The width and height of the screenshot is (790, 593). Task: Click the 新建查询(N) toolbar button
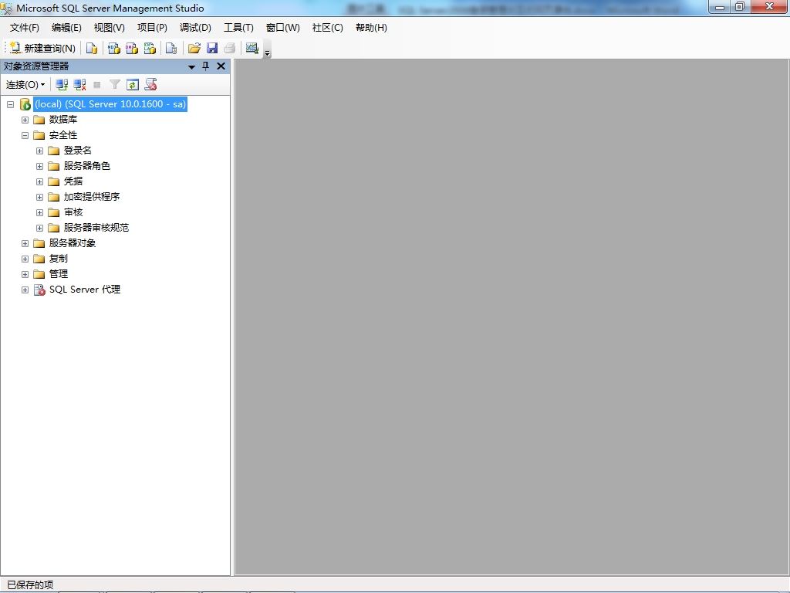43,49
